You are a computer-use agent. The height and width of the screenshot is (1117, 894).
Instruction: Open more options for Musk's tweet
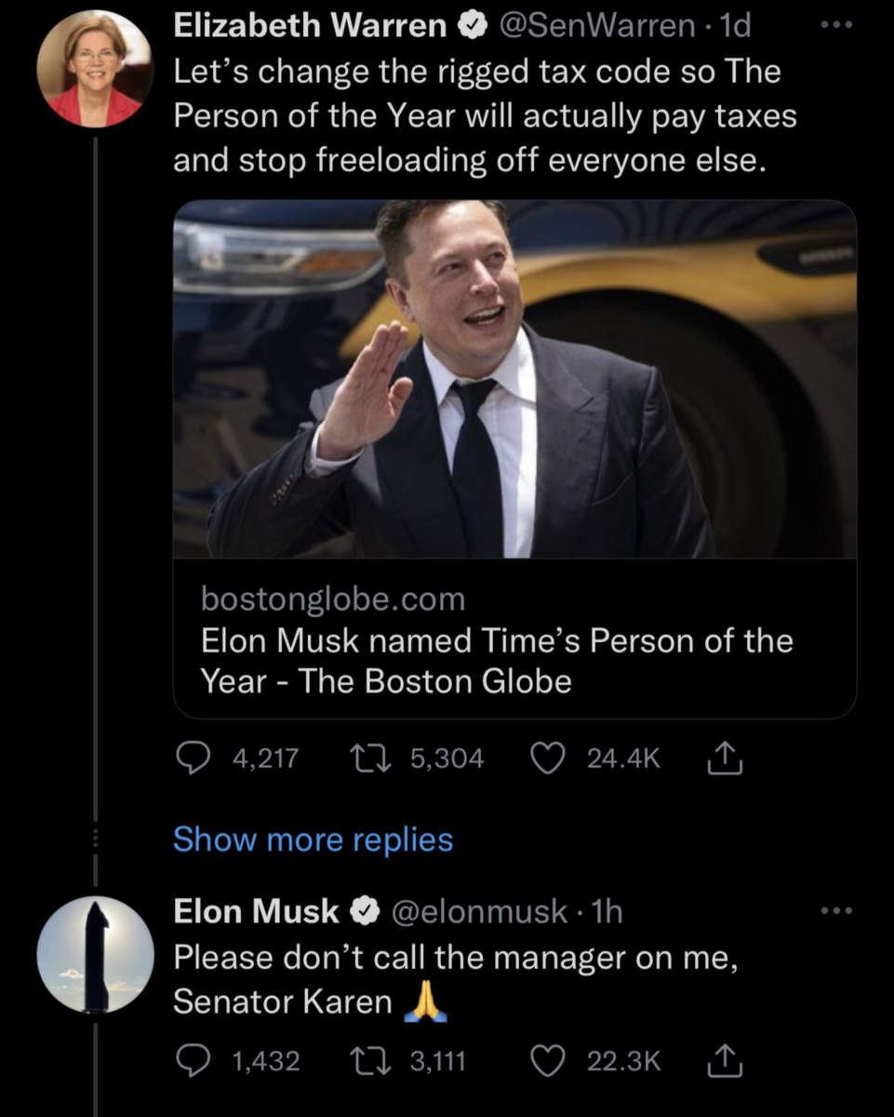[841, 910]
